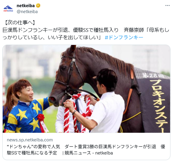Viewport: 171px width, 164px height.
Task: Click the netkeiba profile avatar logo
Action: [x=8, y=8]
